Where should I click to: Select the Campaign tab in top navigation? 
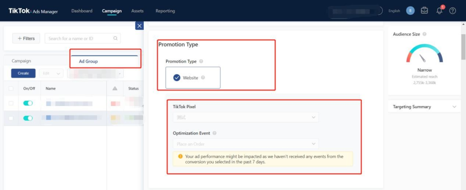coord(112,11)
